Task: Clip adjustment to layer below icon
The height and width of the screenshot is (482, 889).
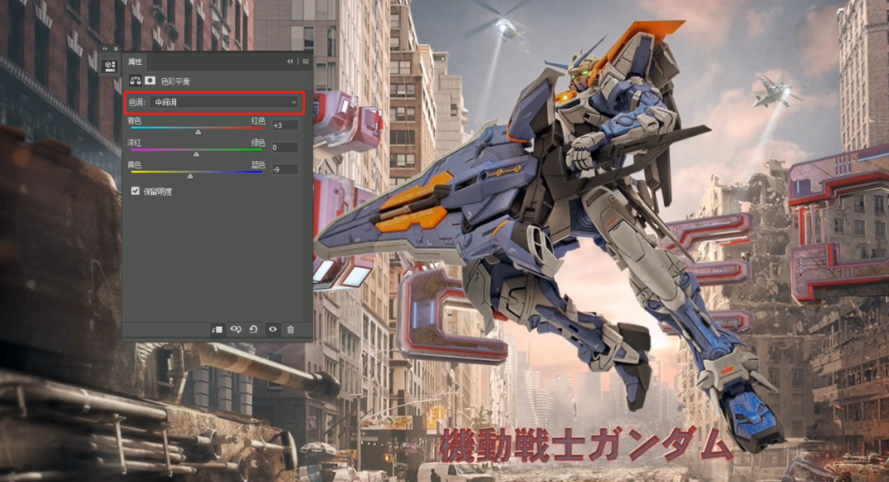Action: pos(216,330)
